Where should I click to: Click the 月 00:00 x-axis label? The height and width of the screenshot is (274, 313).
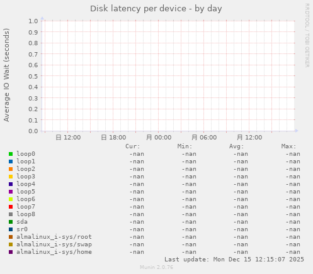click(x=159, y=138)
